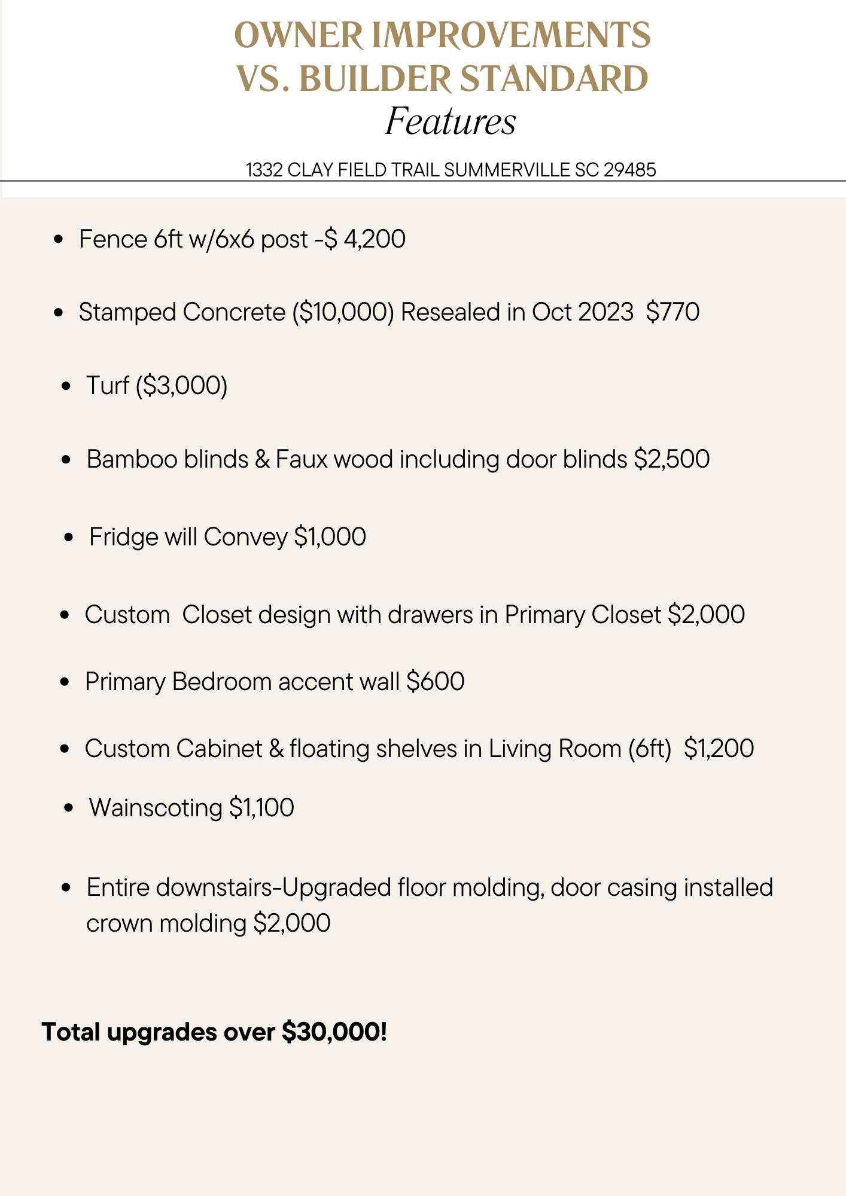
Task: Click the bullet point before Turf
Action: (x=66, y=386)
